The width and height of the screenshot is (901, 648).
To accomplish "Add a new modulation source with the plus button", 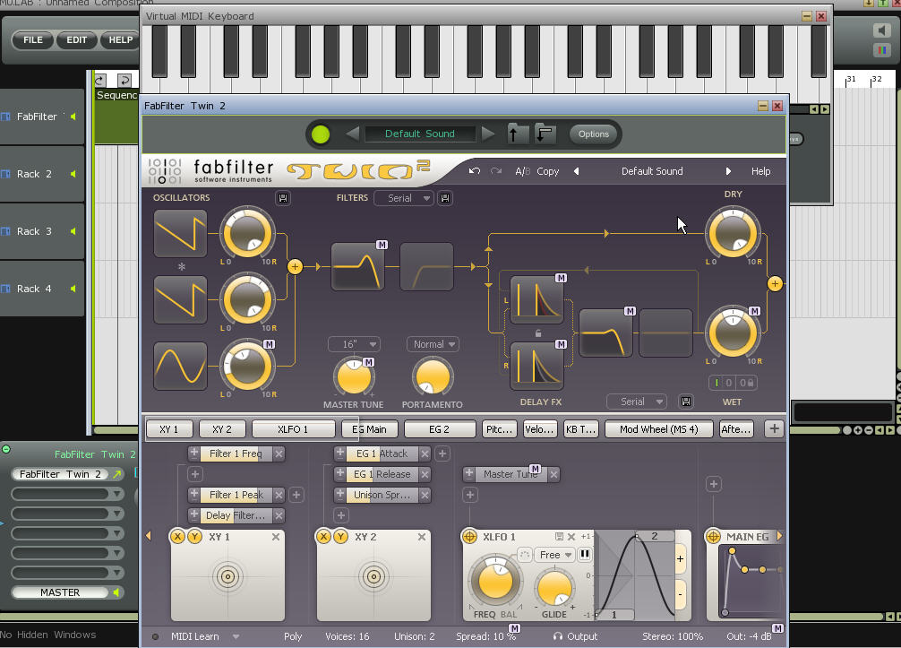I will 774,429.
